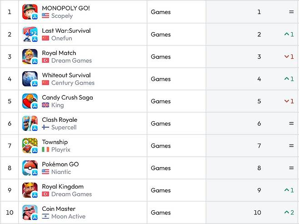This screenshot has height=224, width=299.
Task: Open the Supercell publisher link
Action: [64, 127]
